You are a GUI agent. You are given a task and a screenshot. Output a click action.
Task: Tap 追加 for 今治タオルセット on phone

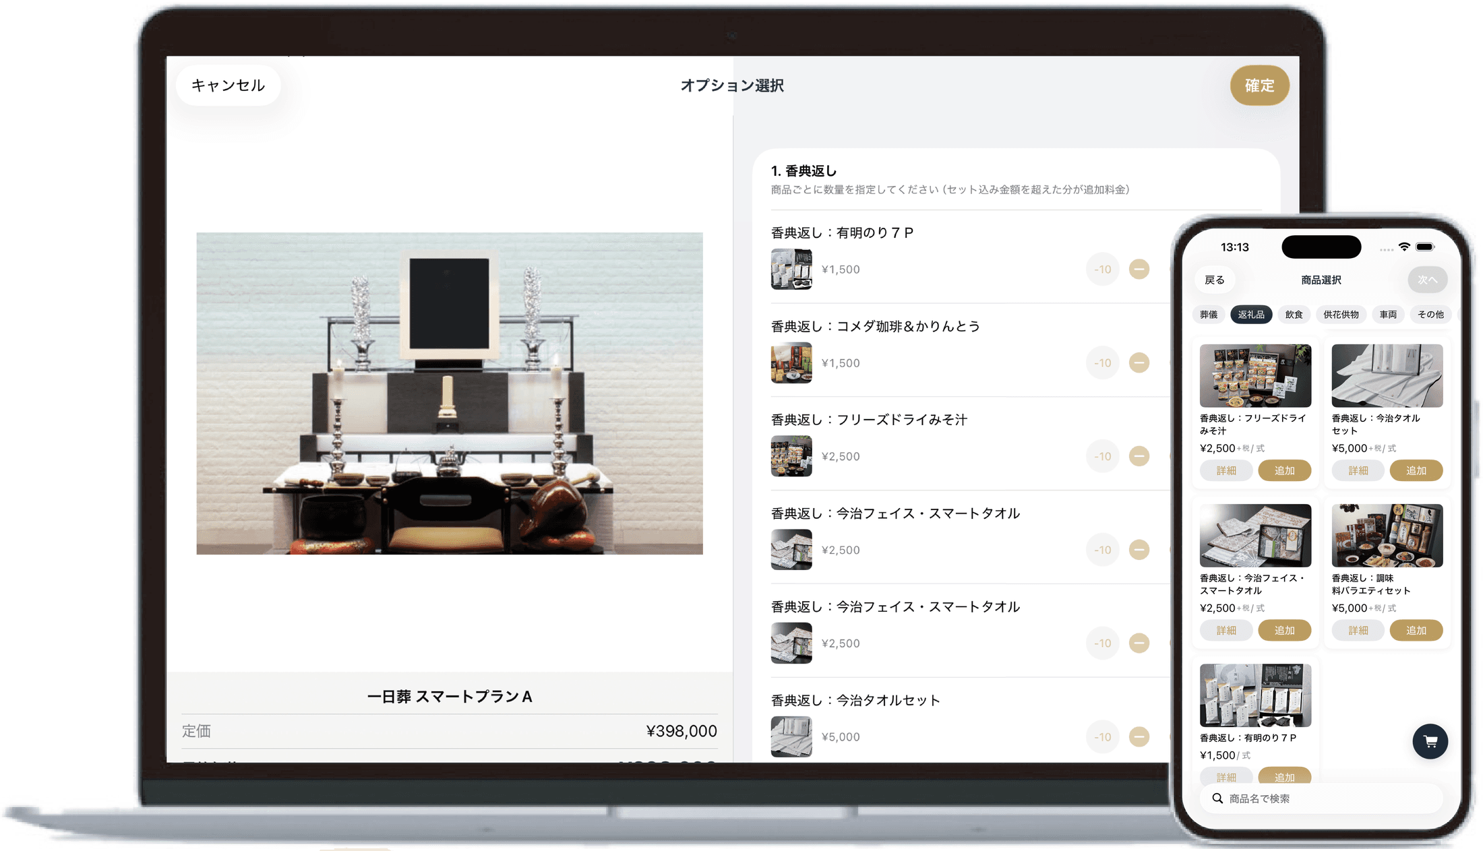(1416, 471)
